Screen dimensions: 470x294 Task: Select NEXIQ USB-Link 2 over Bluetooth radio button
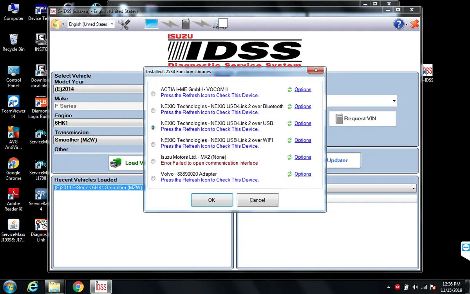point(153,111)
